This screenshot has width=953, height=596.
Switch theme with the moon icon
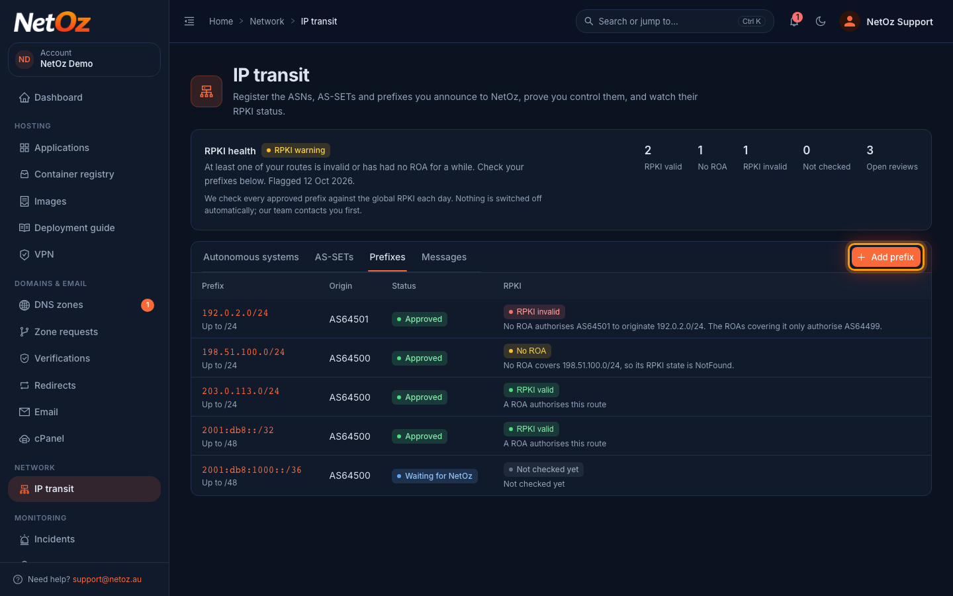[x=821, y=21]
